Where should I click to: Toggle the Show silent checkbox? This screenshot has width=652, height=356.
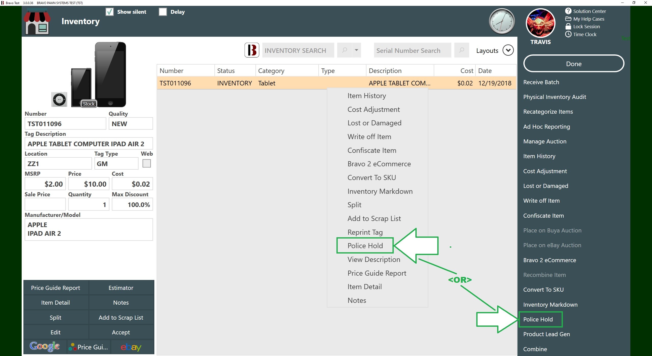pos(110,12)
